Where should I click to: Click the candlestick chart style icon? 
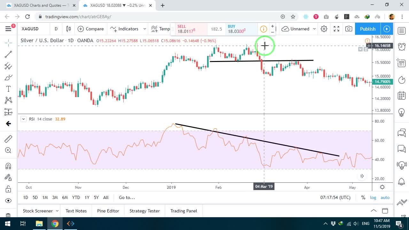coord(68,29)
